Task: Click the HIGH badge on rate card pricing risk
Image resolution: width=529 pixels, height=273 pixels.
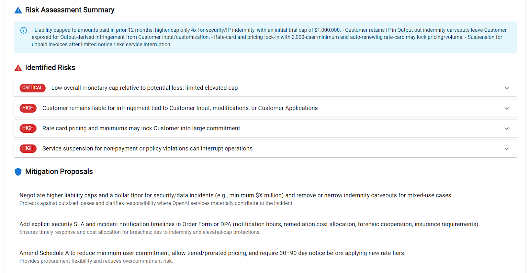Action: (x=28, y=128)
